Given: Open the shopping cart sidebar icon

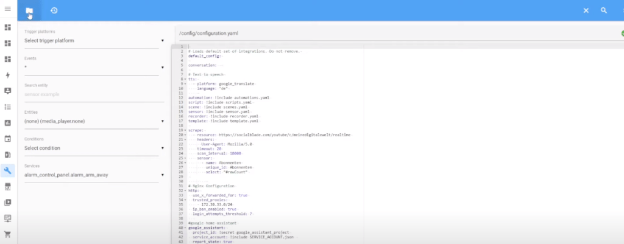Looking at the screenshot, I should point(8,234).
